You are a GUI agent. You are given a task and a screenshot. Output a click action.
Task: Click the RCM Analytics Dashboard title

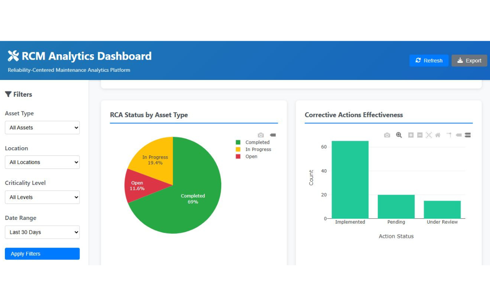87,56
